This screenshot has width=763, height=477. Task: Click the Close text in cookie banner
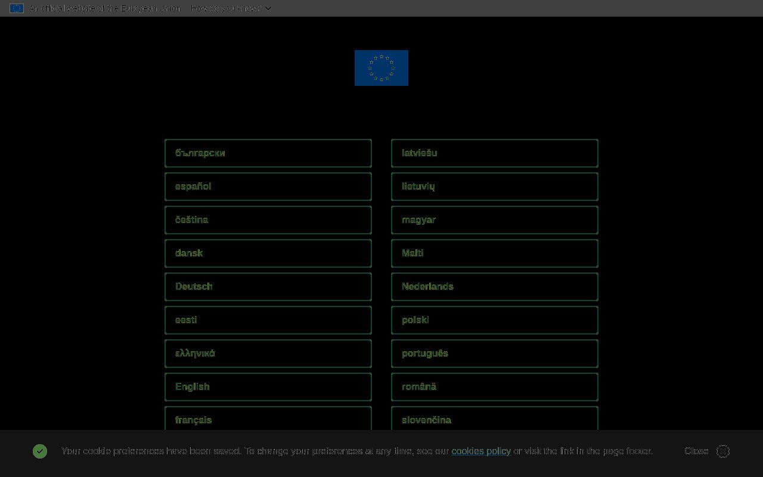[x=696, y=451]
